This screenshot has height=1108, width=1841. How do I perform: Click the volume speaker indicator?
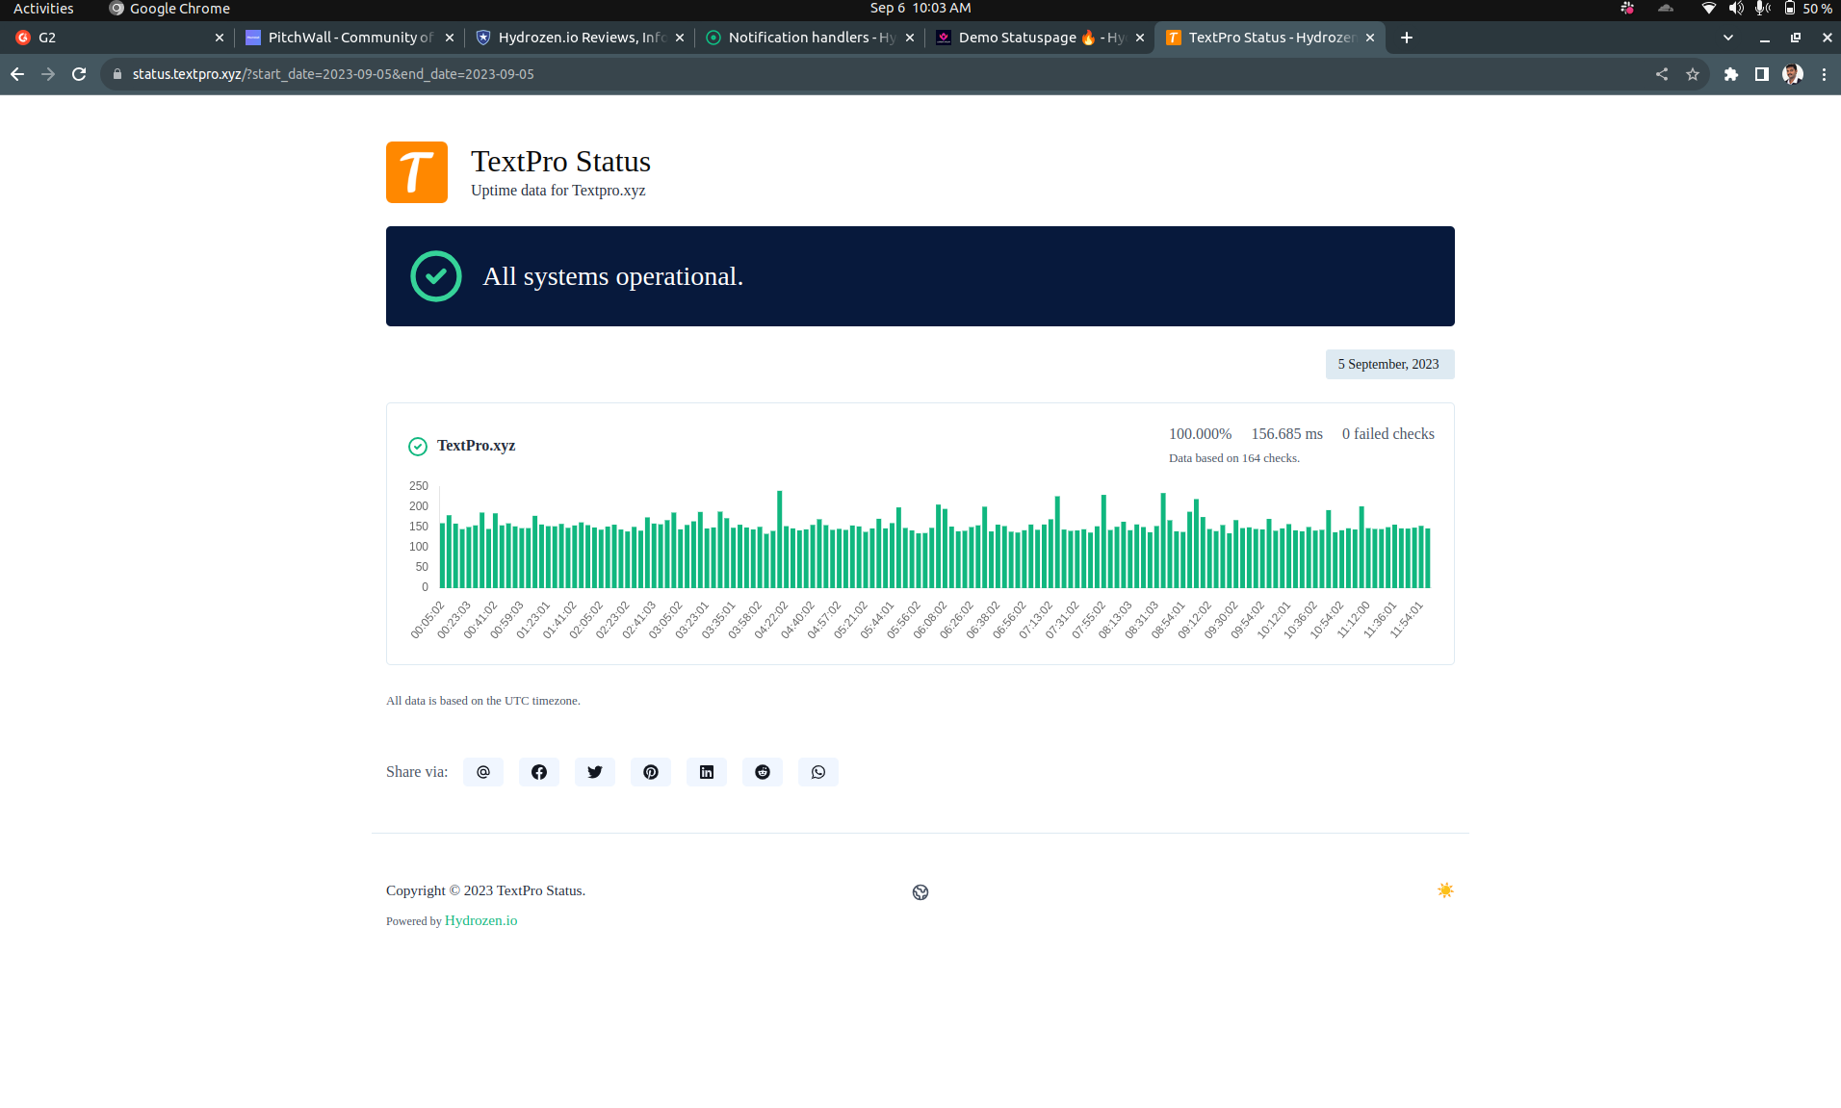[x=1736, y=9]
